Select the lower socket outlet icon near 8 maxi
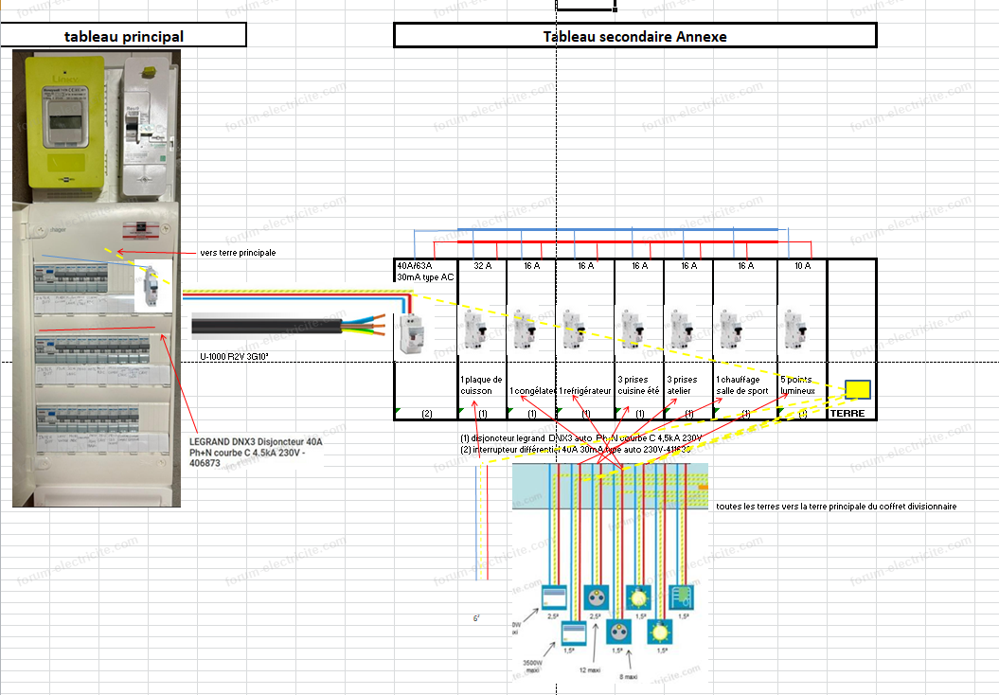This screenshot has height=695, width=999. [x=618, y=632]
